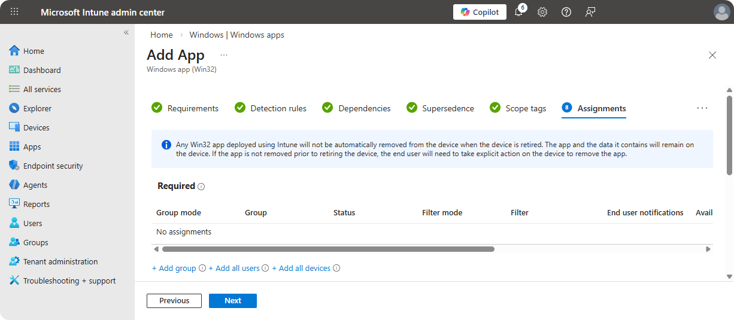Open the user account avatar

pos(721,12)
